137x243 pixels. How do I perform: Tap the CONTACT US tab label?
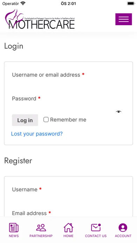[x=96, y=236]
